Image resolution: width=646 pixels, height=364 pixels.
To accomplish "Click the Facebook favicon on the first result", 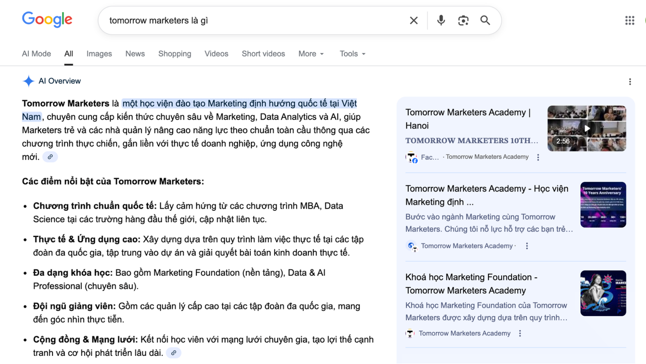I will [x=411, y=157].
